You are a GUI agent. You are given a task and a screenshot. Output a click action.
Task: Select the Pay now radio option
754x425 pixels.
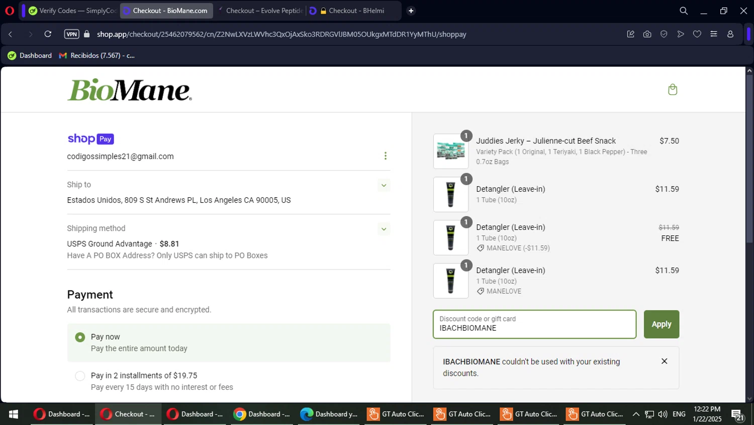coord(80,337)
